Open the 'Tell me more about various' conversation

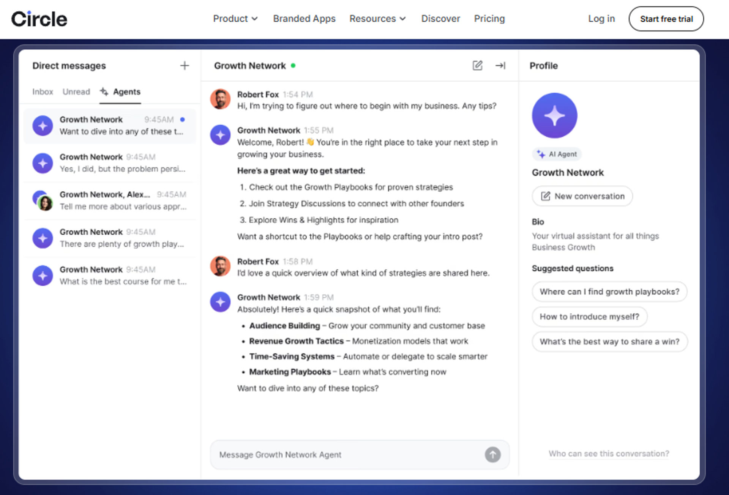point(109,200)
